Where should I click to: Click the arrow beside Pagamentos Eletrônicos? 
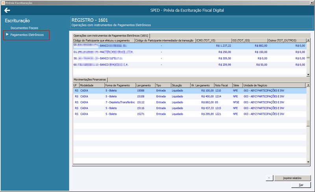pyautogui.click(x=7, y=35)
